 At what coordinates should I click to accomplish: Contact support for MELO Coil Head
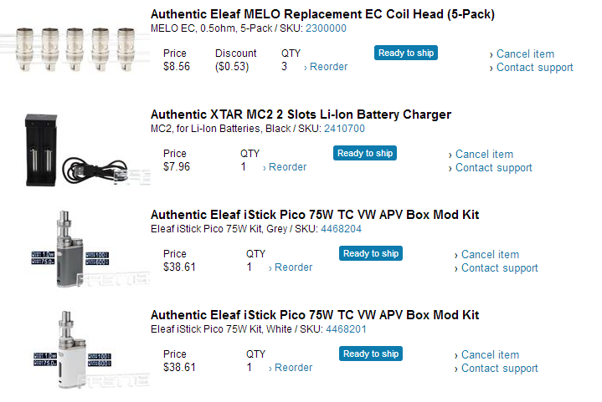[534, 68]
